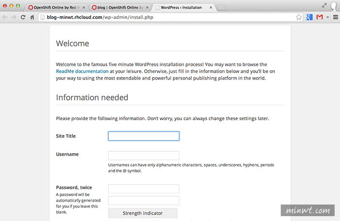Screen dimensions: 340x221
Task: Show more extensions via double chevron
Action: click(x=328, y=17)
